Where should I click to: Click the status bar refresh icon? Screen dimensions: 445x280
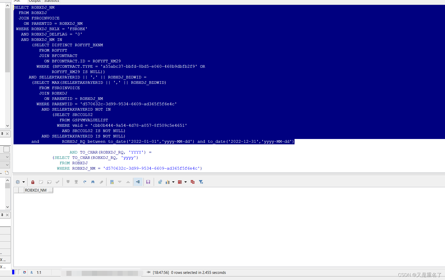coord(25,272)
